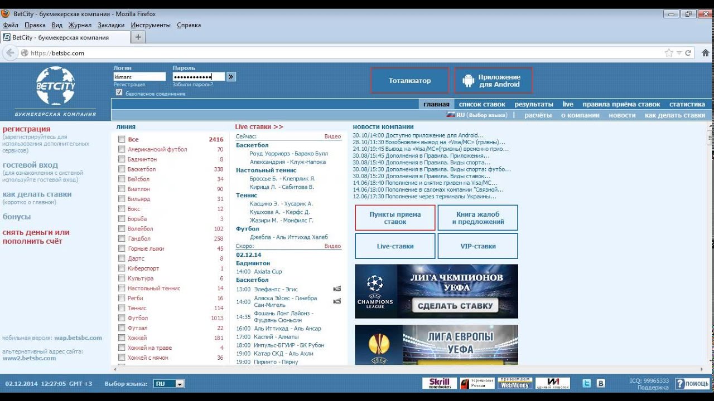This screenshot has height=401, width=714.
Task: Click the site identity globe in address bar
Action: coord(25,53)
